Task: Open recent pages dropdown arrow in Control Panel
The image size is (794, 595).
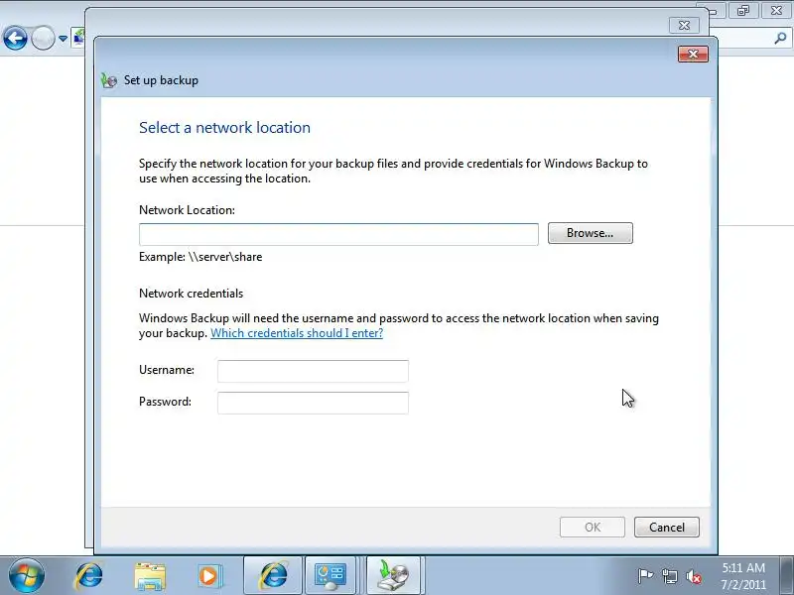Action: coord(63,39)
